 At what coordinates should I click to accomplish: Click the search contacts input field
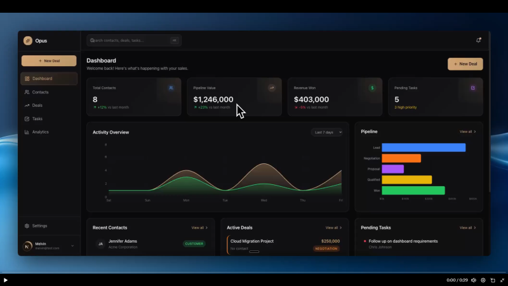click(x=130, y=40)
